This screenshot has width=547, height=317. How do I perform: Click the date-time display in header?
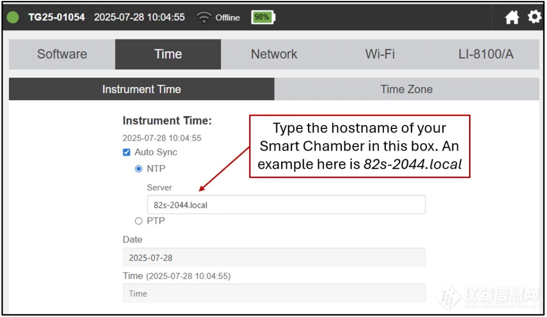(x=139, y=18)
